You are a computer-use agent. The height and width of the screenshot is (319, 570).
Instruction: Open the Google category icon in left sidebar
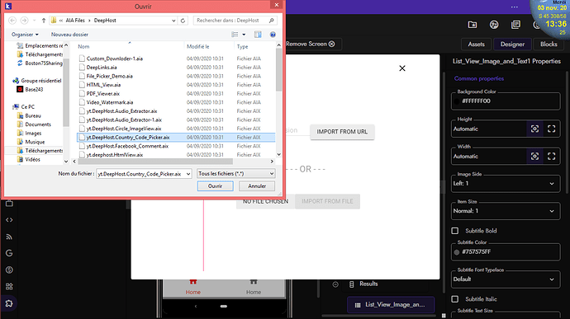9,253
